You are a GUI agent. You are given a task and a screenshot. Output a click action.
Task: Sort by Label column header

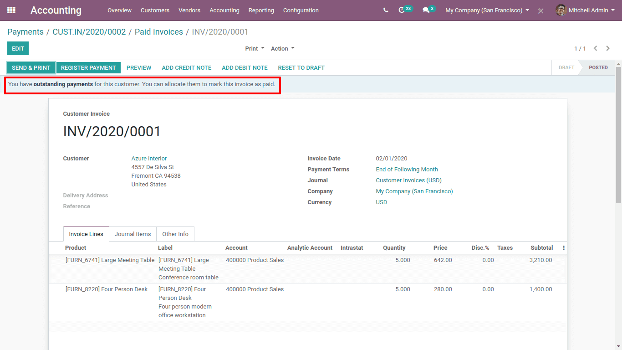[165, 248]
